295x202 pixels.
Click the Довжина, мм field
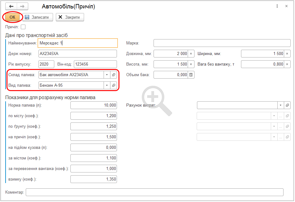point(171,54)
